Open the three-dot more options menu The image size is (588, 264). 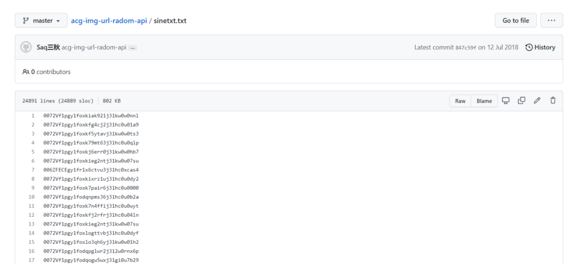[551, 21]
